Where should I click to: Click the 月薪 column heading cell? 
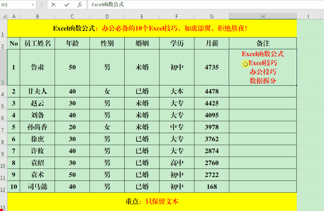[x=212, y=43]
